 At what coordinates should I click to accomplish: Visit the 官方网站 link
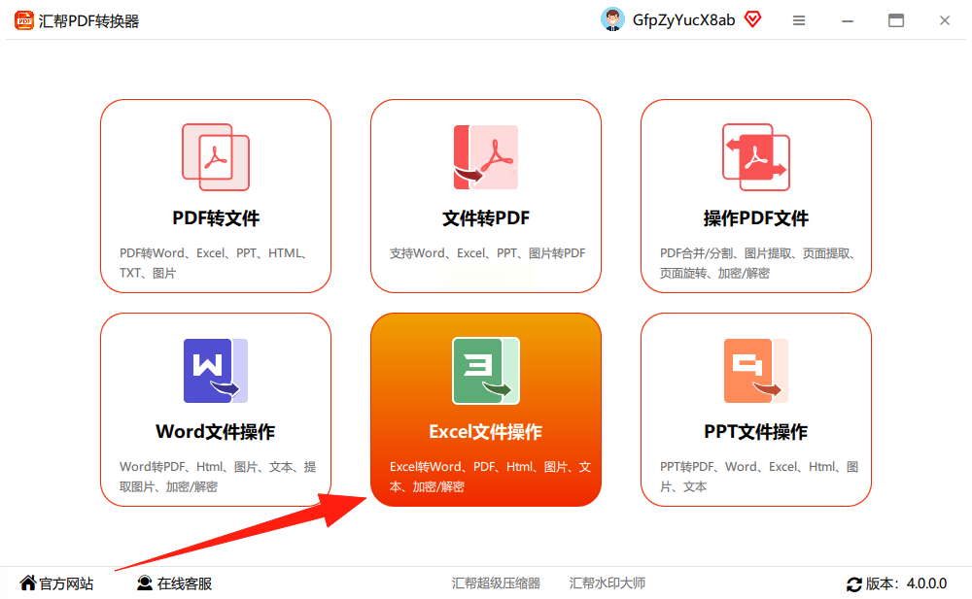(66, 583)
